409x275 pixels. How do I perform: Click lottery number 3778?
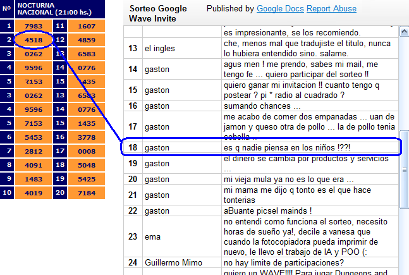point(87,137)
